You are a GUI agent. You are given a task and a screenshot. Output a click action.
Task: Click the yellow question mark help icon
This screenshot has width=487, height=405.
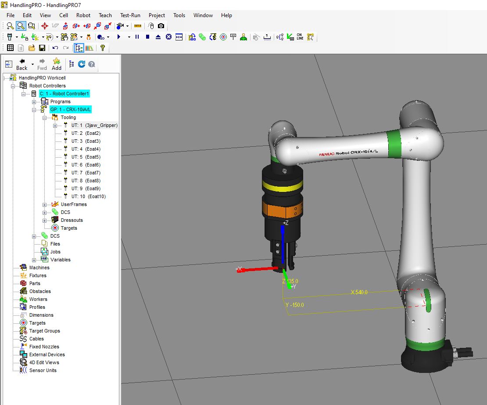103,47
